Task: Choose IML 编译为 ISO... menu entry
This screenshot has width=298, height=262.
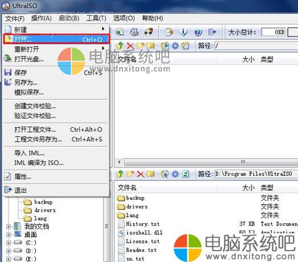Action: pyautogui.click(x=56, y=163)
